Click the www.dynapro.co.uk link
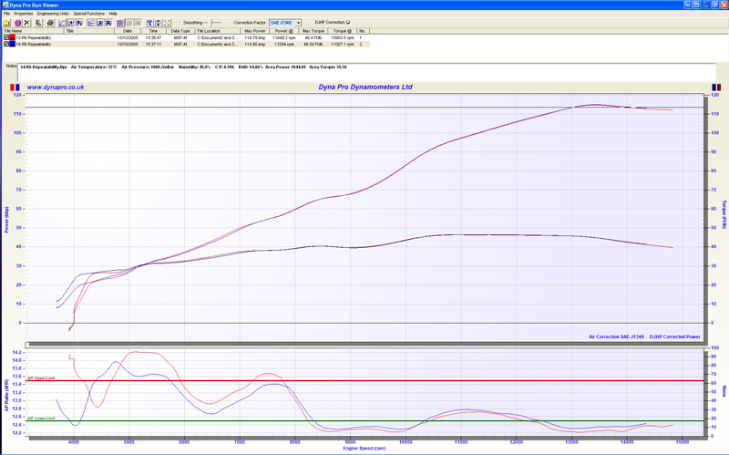 coord(56,88)
